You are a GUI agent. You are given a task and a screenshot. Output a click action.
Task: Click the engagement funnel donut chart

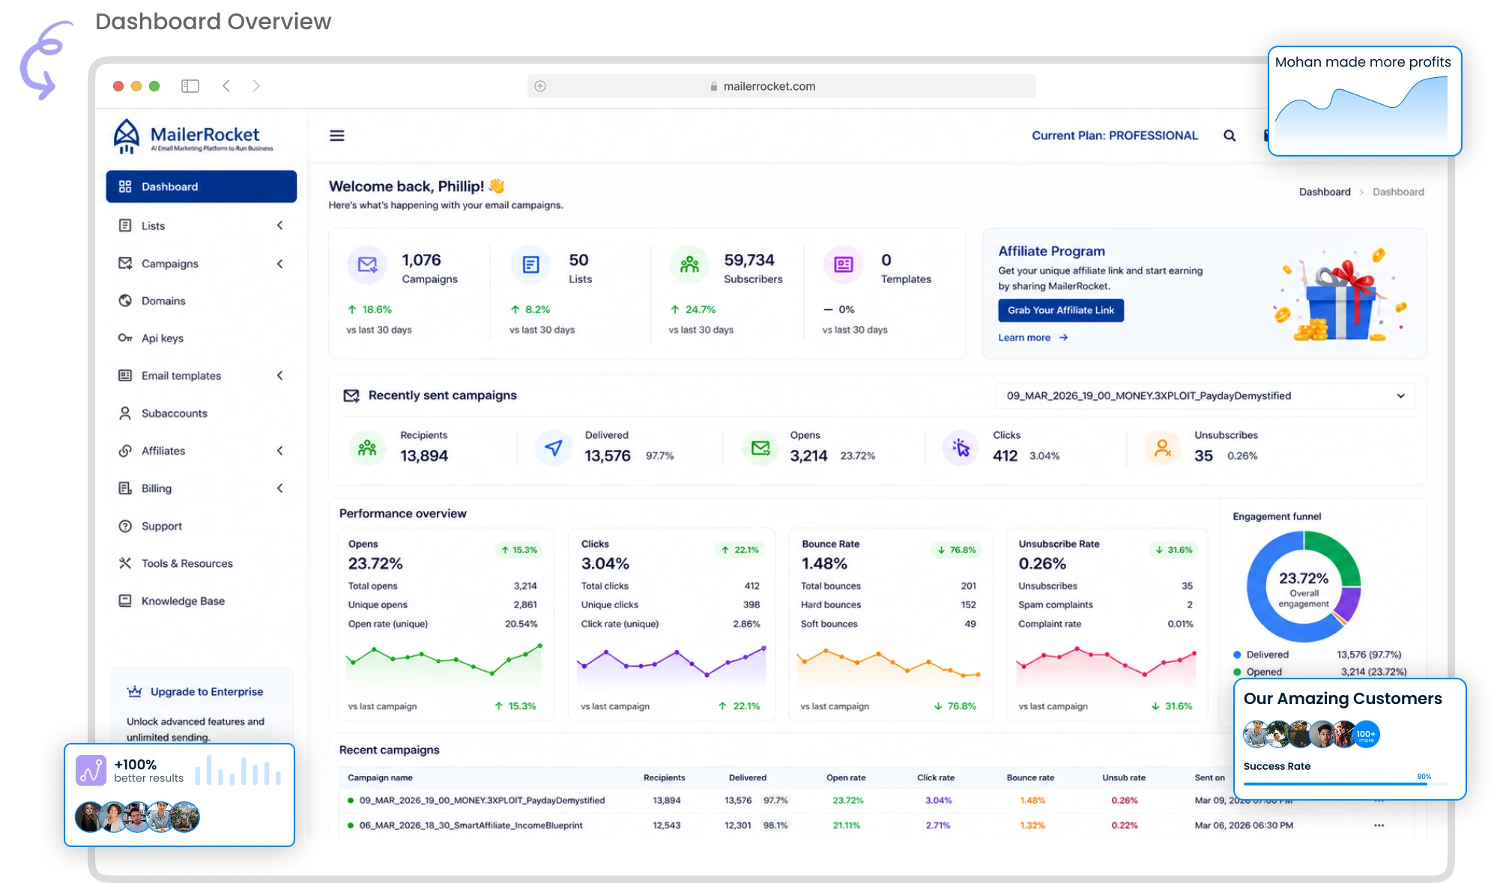[x=1304, y=586]
